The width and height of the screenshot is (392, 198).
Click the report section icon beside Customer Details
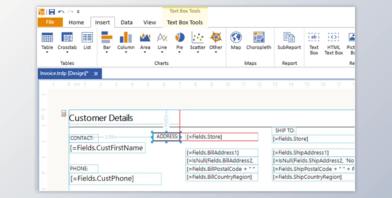coord(64,113)
